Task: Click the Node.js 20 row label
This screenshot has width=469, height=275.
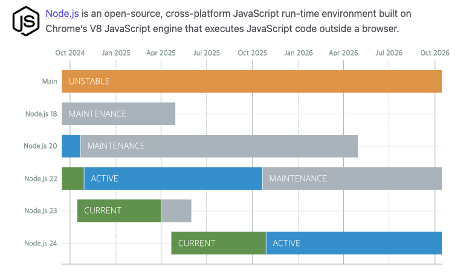Action: (40, 146)
